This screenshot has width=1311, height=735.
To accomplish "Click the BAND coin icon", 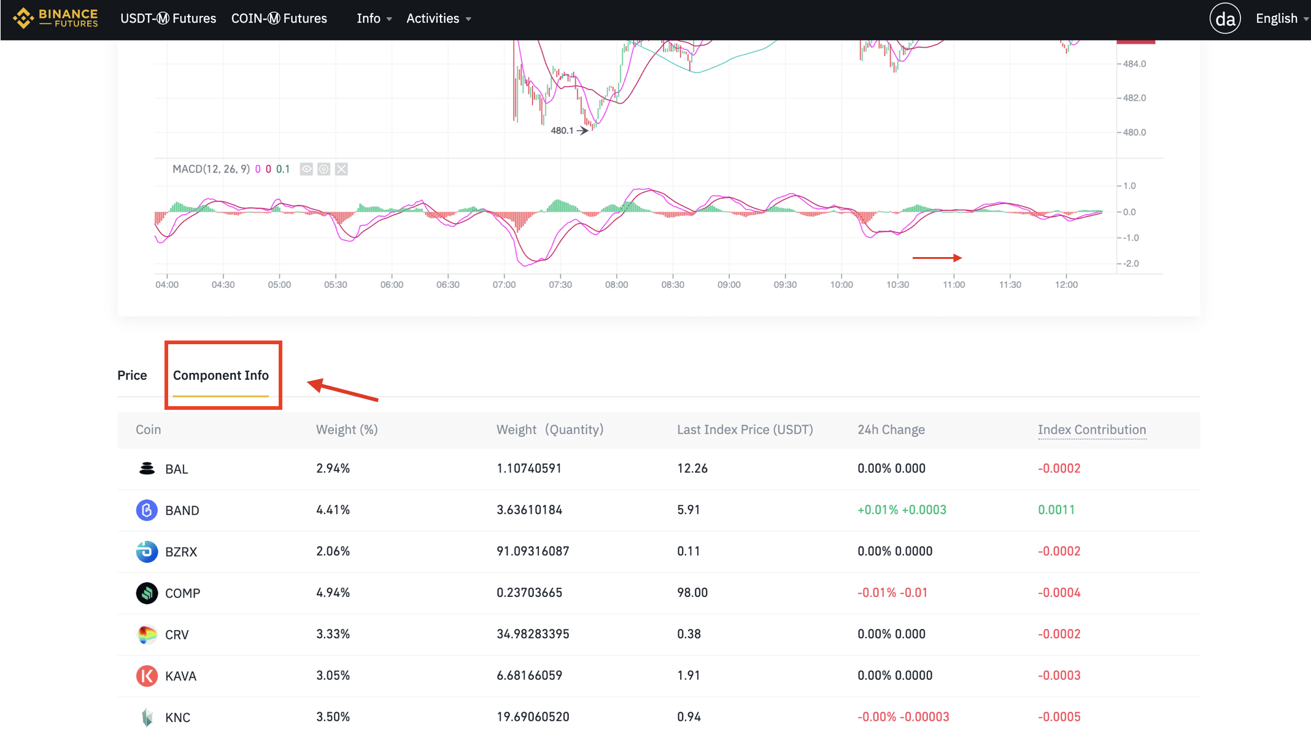I will coord(147,510).
